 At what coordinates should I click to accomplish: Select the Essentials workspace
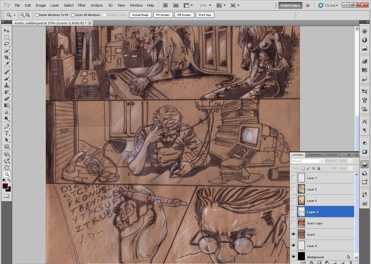290,5
